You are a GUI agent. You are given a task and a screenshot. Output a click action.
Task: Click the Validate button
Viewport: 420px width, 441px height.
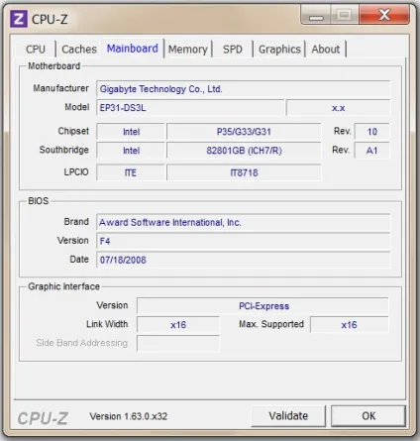pos(288,416)
